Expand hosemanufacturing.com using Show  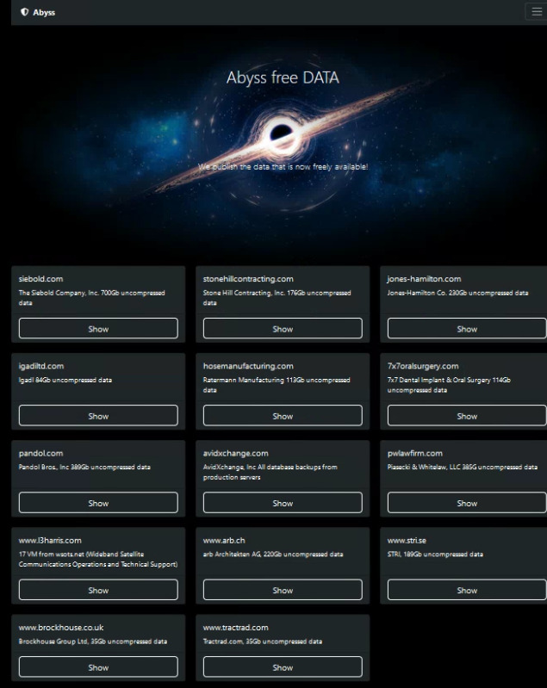(283, 416)
